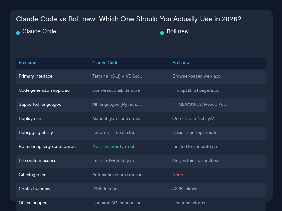Click the red 'None' cell
Screen dimensions: 282x211
(178, 175)
